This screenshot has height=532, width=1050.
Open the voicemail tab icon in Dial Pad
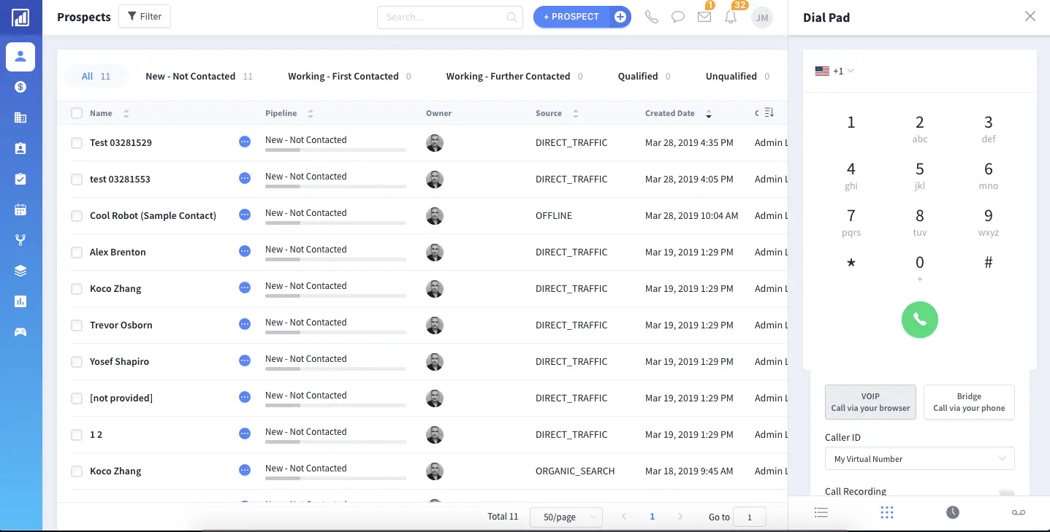[x=1018, y=512]
